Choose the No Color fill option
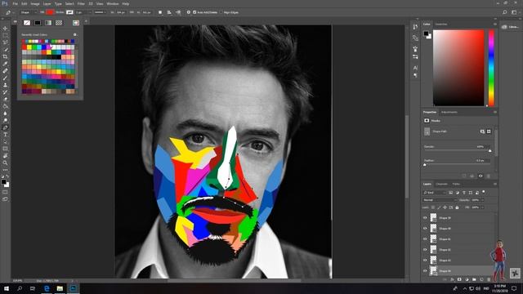This screenshot has width=523, height=294. pos(27,23)
